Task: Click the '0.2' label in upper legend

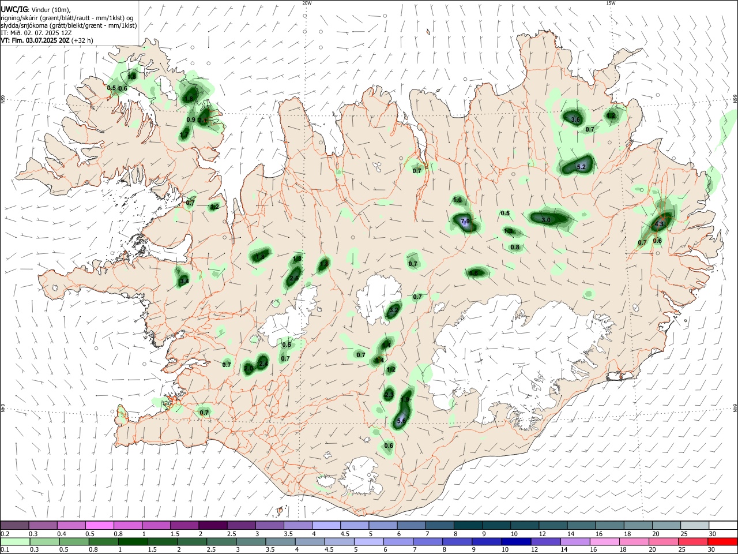Action: click(x=5, y=534)
